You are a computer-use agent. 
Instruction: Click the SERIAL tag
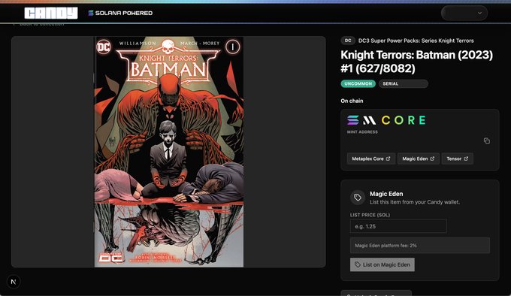(x=403, y=83)
